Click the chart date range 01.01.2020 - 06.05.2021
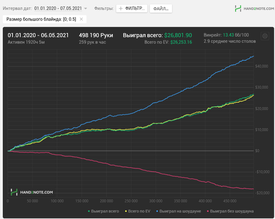Viewport: 275px width, 219px height. coord(38,35)
